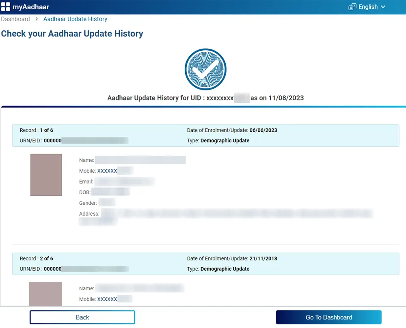The width and height of the screenshot is (406, 328).
Task: Click Demographic Update type in record 1
Action: 225,141
